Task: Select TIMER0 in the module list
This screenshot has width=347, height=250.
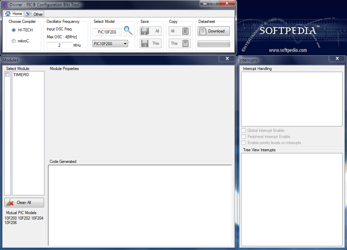Action: (21, 75)
